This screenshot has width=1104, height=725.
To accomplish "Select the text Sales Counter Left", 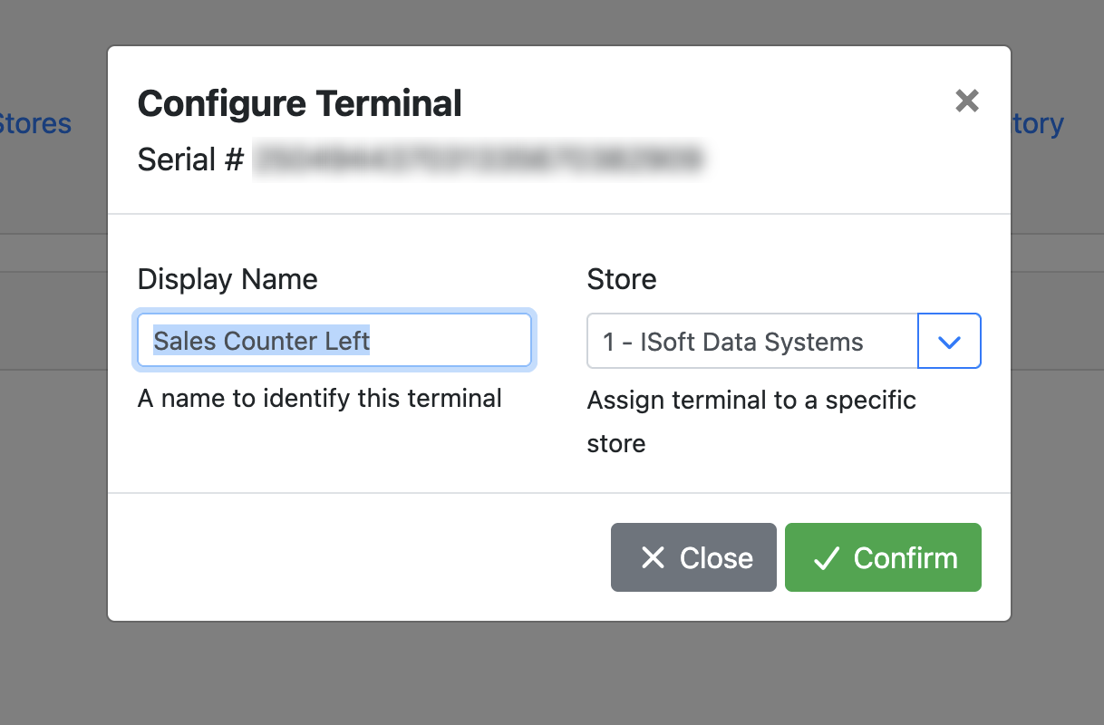I will coord(262,341).
